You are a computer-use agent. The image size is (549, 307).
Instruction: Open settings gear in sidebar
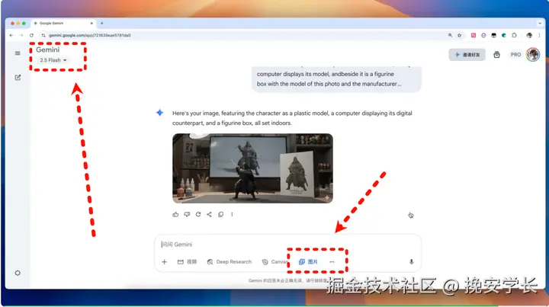click(18, 273)
